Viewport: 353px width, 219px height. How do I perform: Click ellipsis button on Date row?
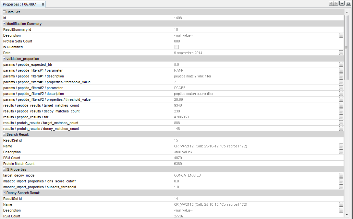pos(341,53)
